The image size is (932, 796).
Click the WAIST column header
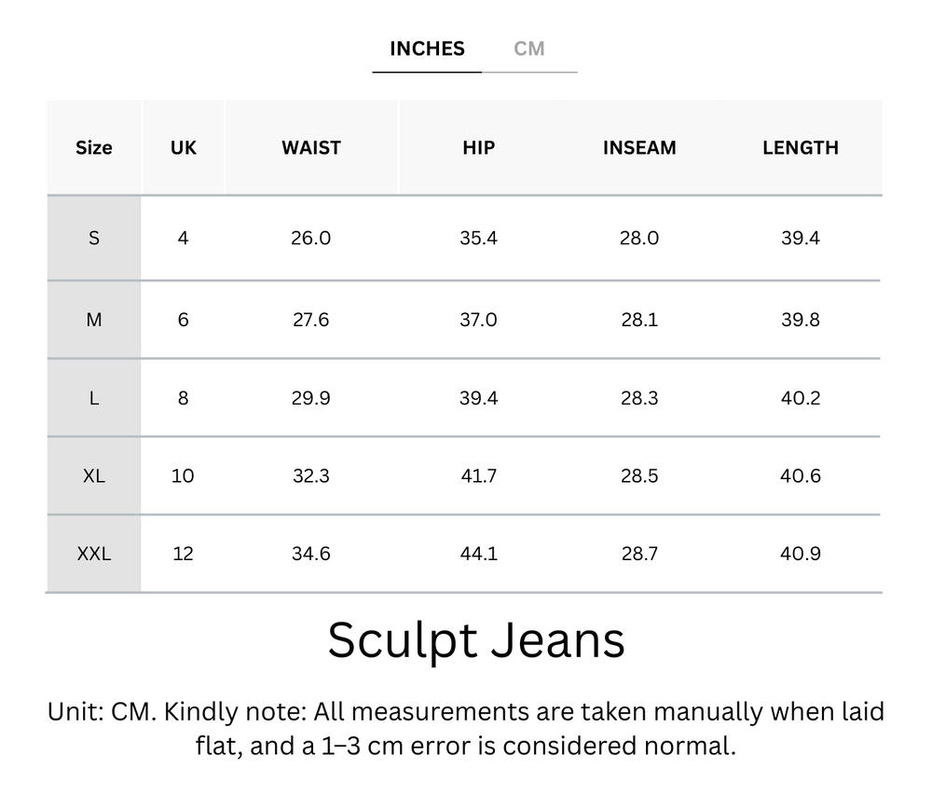tap(311, 147)
